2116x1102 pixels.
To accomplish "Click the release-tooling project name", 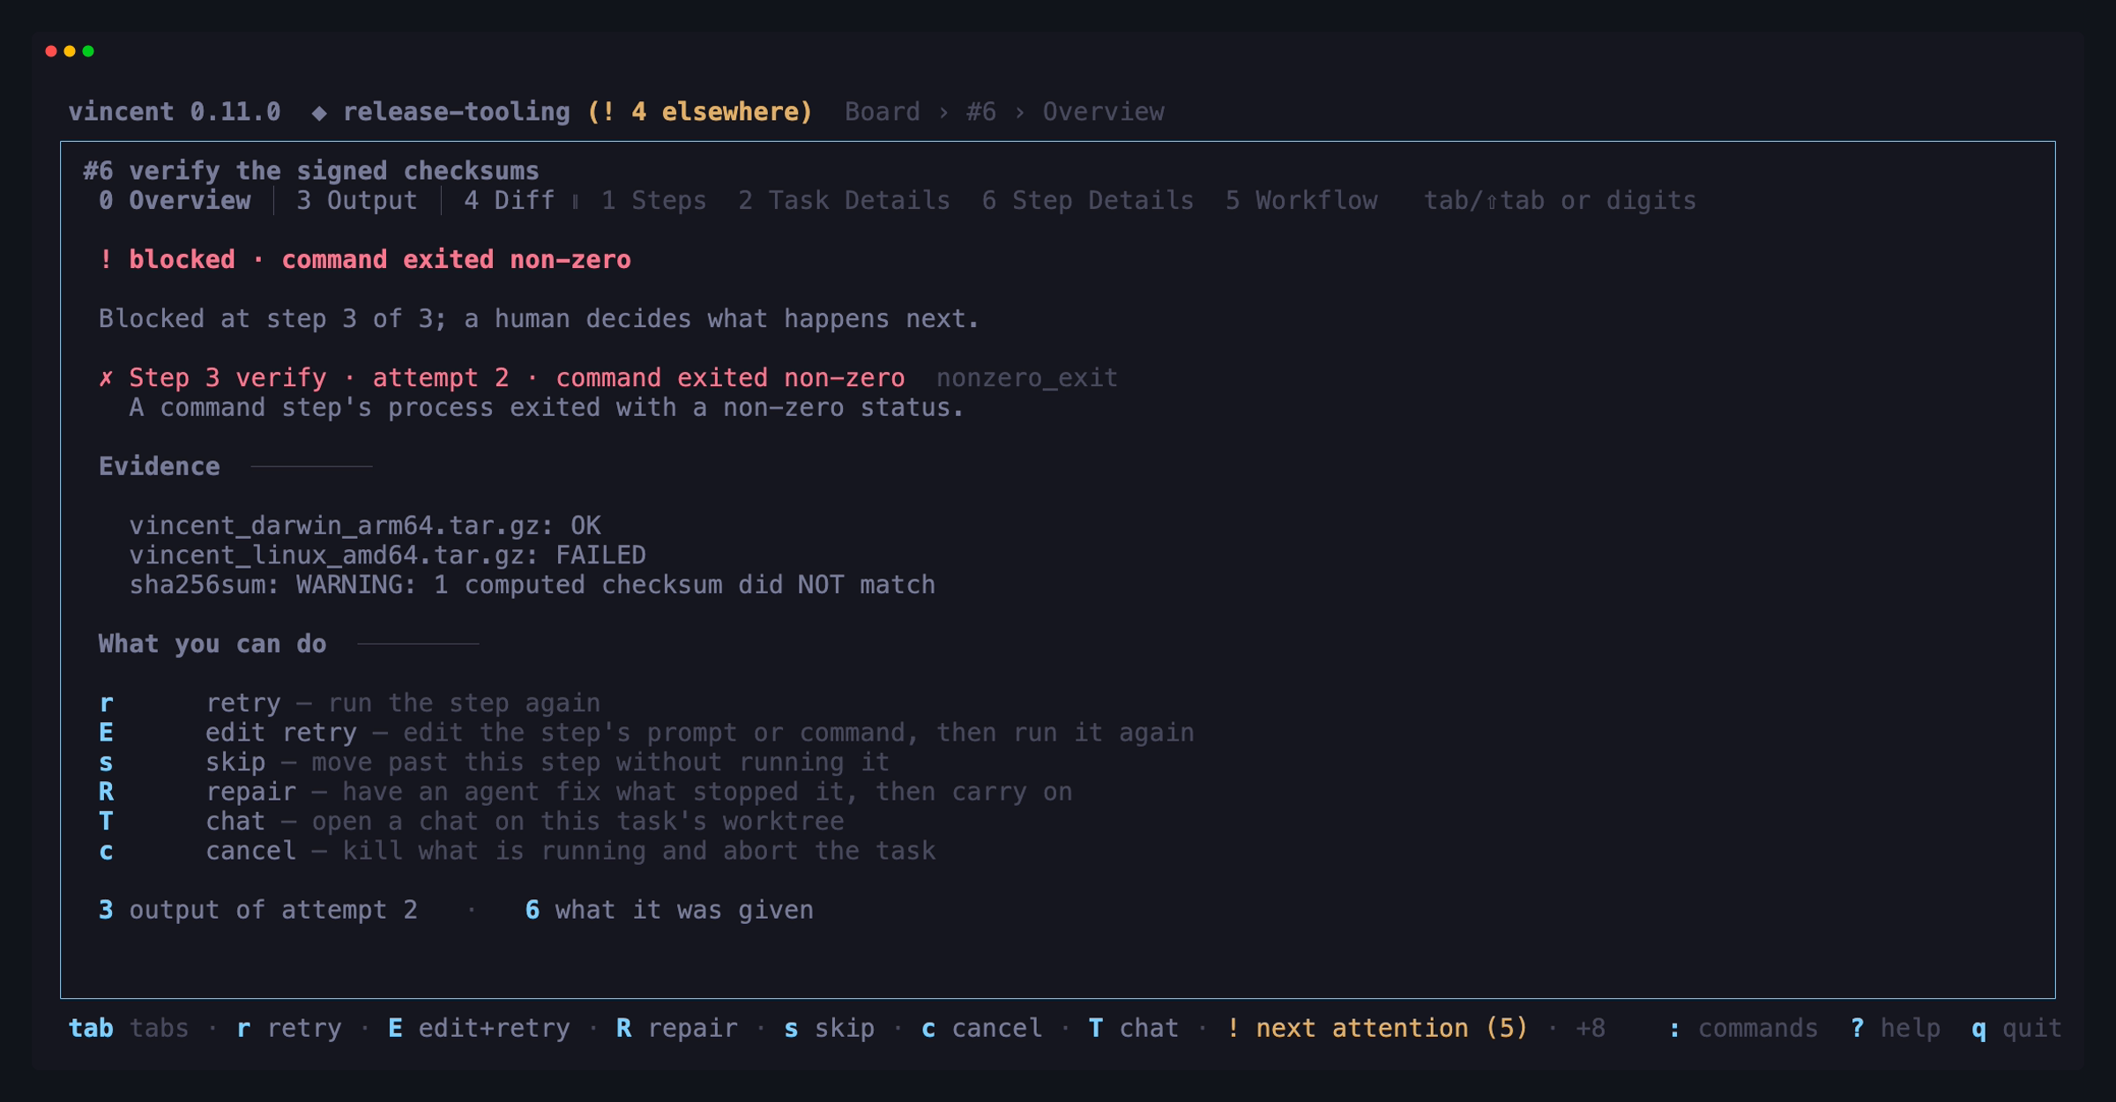I will click(456, 112).
